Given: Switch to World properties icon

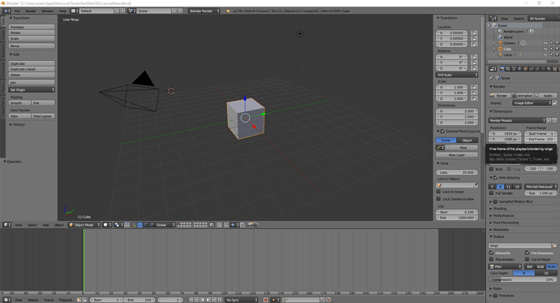Looking at the screenshot, I should tap(519, 68).
